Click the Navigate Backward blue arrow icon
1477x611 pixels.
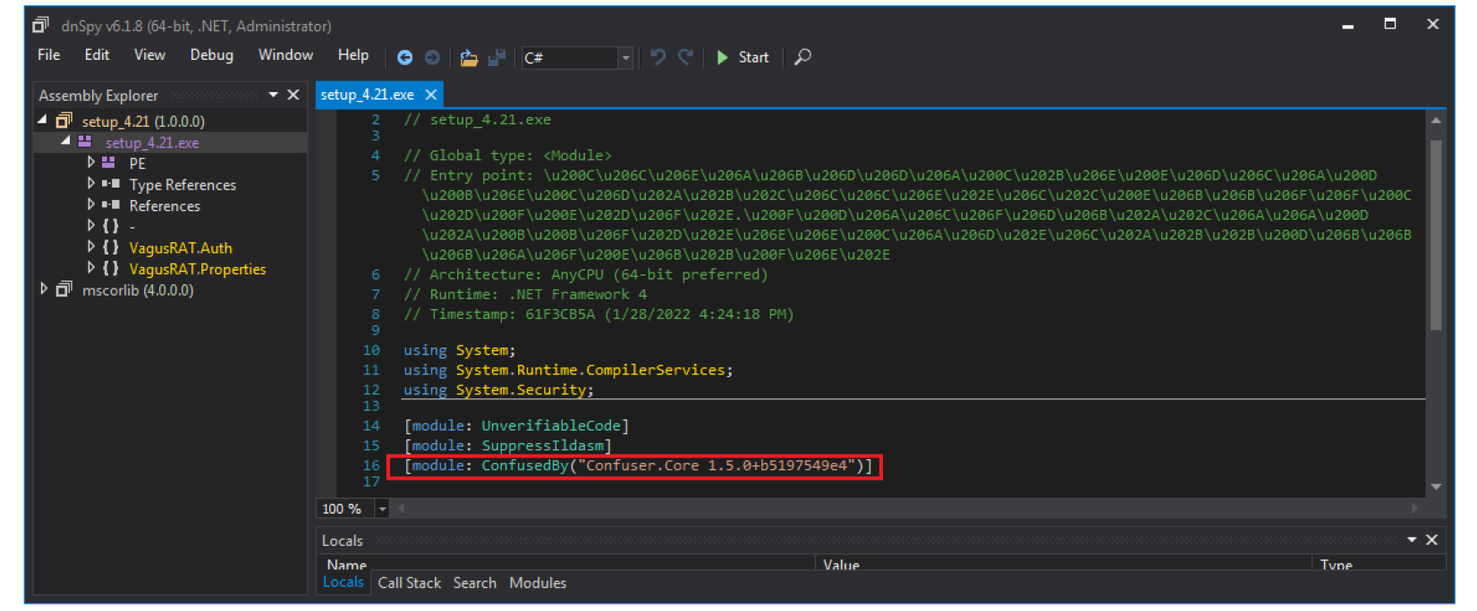coord(404,57)
